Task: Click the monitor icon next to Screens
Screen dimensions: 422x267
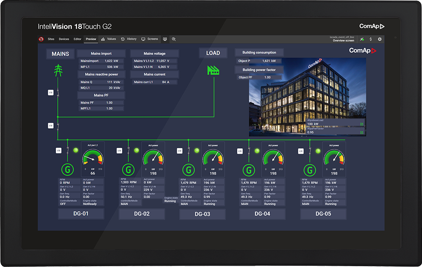Action: pos(165,39)
